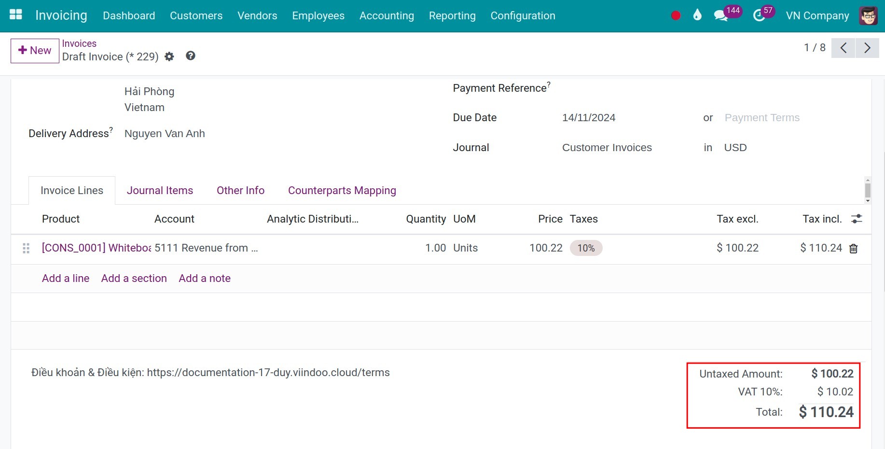Click the VAT 10% amount $ 10.02
This screenshot has height=449, width=885.
[835, 392]
